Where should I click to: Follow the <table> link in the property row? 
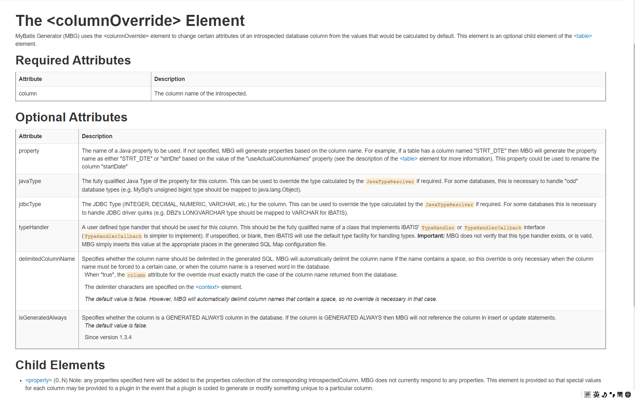[408, 159]
